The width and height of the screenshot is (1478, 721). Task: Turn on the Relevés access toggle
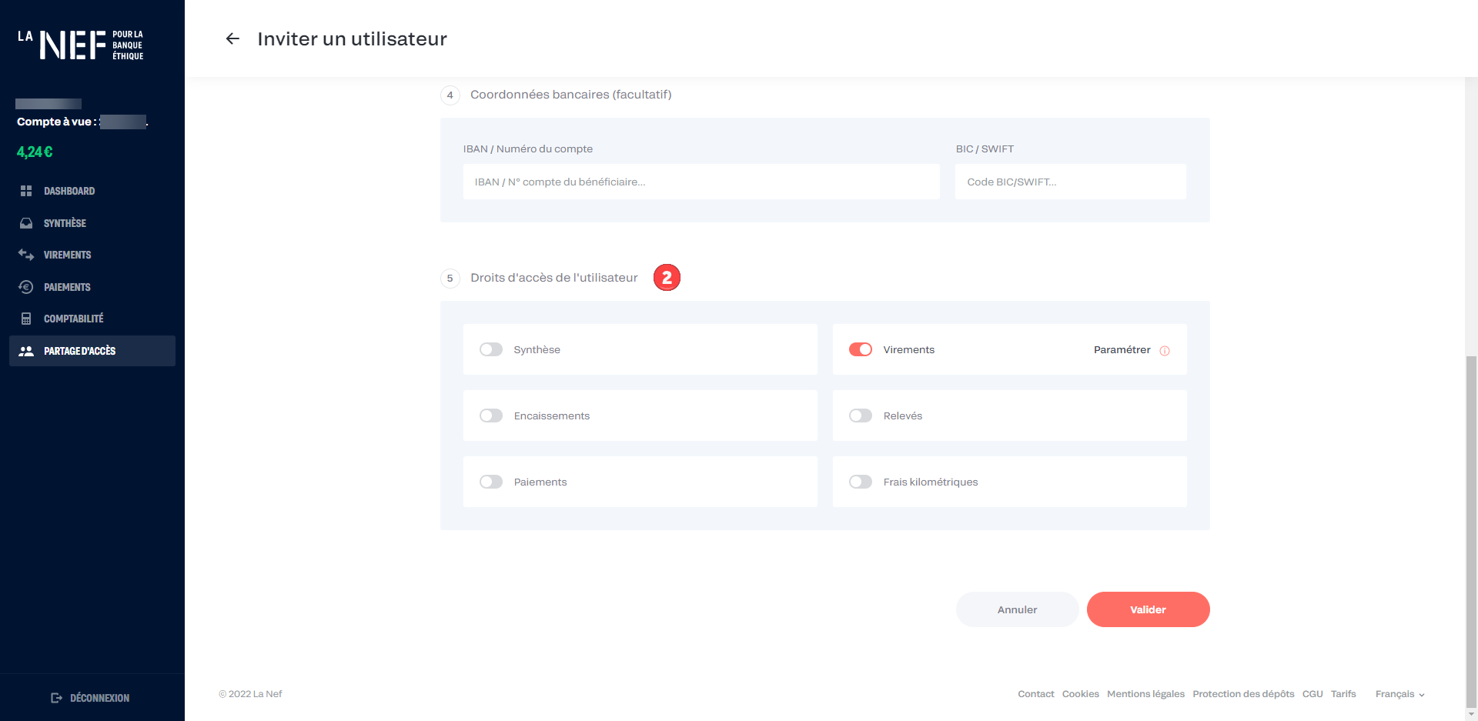(860, 416)
